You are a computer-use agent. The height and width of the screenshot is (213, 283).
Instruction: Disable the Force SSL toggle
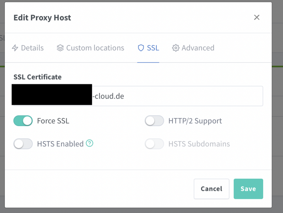[23, 121]
